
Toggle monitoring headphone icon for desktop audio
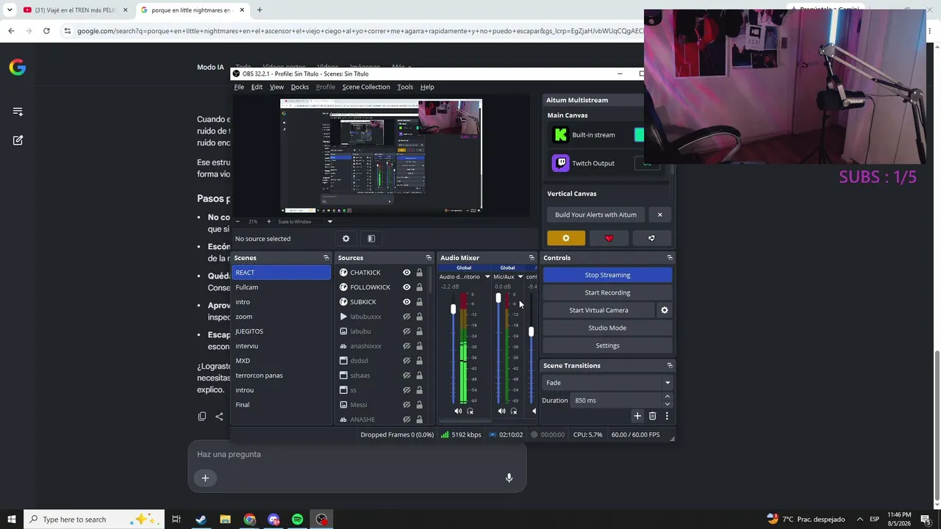(470, 411)
